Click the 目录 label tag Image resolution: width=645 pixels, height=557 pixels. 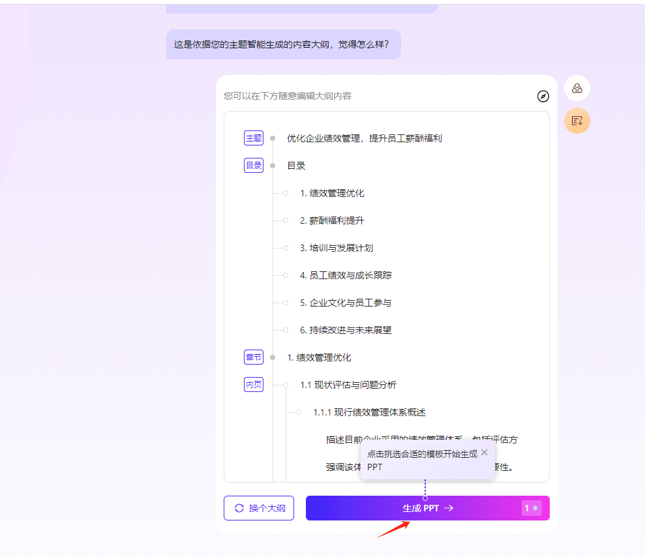coord(253,165)
